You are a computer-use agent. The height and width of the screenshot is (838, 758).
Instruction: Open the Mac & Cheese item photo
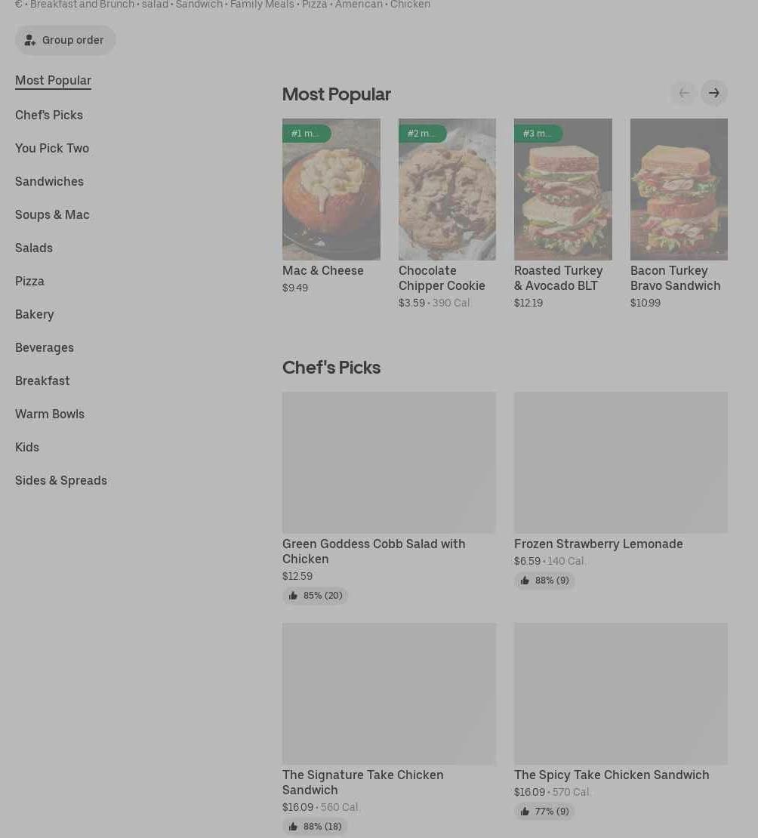(331, 189)
